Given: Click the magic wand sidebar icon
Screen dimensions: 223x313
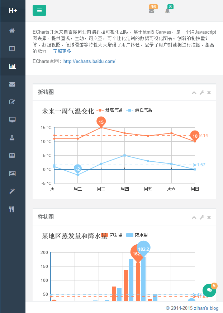Looking at the screenshot, I should pos(12,191).
